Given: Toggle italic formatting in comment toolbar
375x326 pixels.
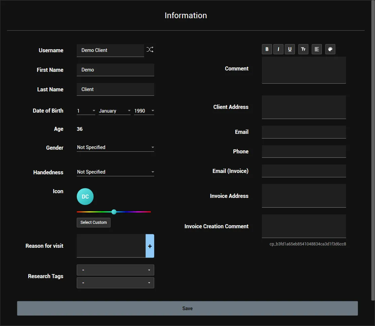Looking at the screenshot, I should pos(278,49).
